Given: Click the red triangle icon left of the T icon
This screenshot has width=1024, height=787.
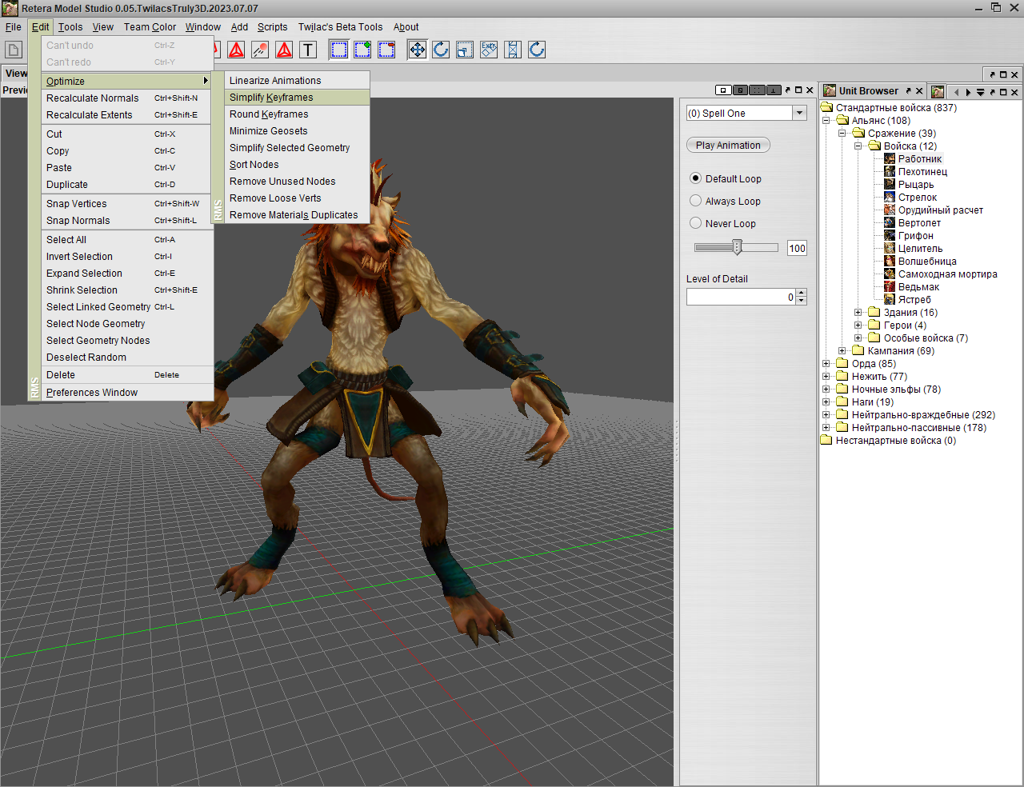Looking at the screenshot, I should point(284,50).
